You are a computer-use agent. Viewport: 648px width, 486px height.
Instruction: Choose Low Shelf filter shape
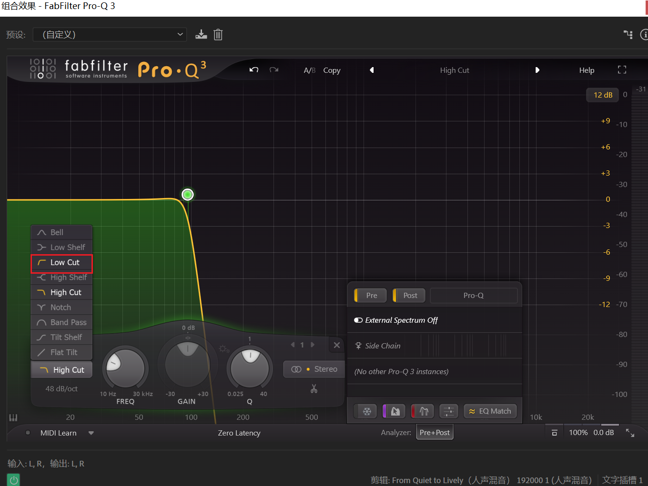pyautogui.click(x=61, y=248)
